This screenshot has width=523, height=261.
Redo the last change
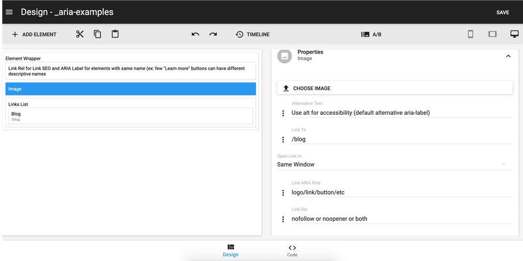pyautogui.click(x=213, y=34)
